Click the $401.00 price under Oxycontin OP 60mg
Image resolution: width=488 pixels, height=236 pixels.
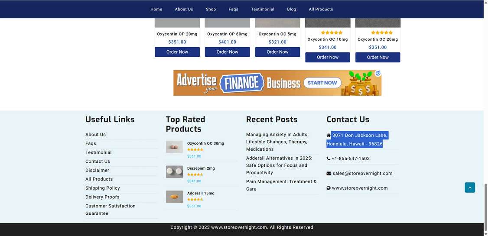(227, 42)
